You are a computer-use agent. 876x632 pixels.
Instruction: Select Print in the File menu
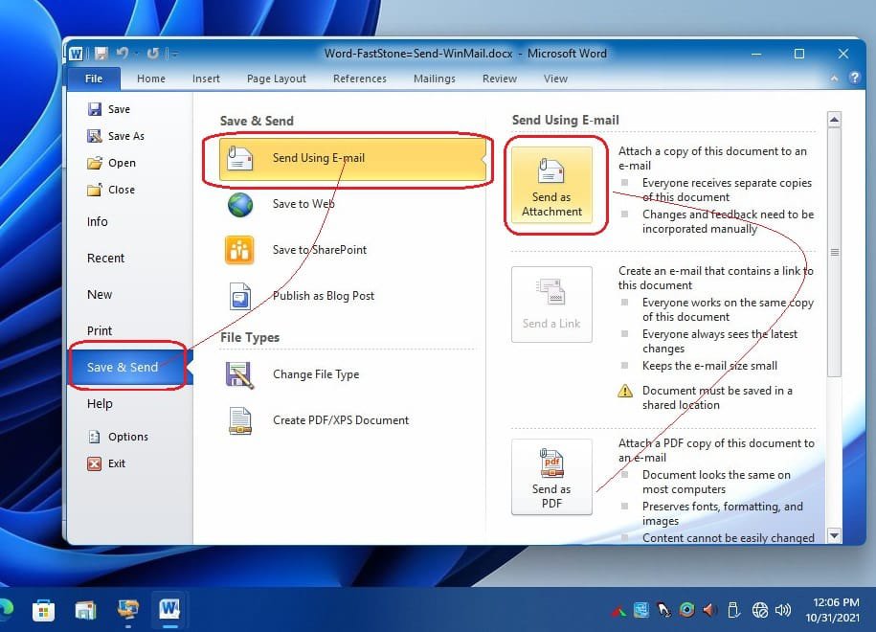point(100,330)
